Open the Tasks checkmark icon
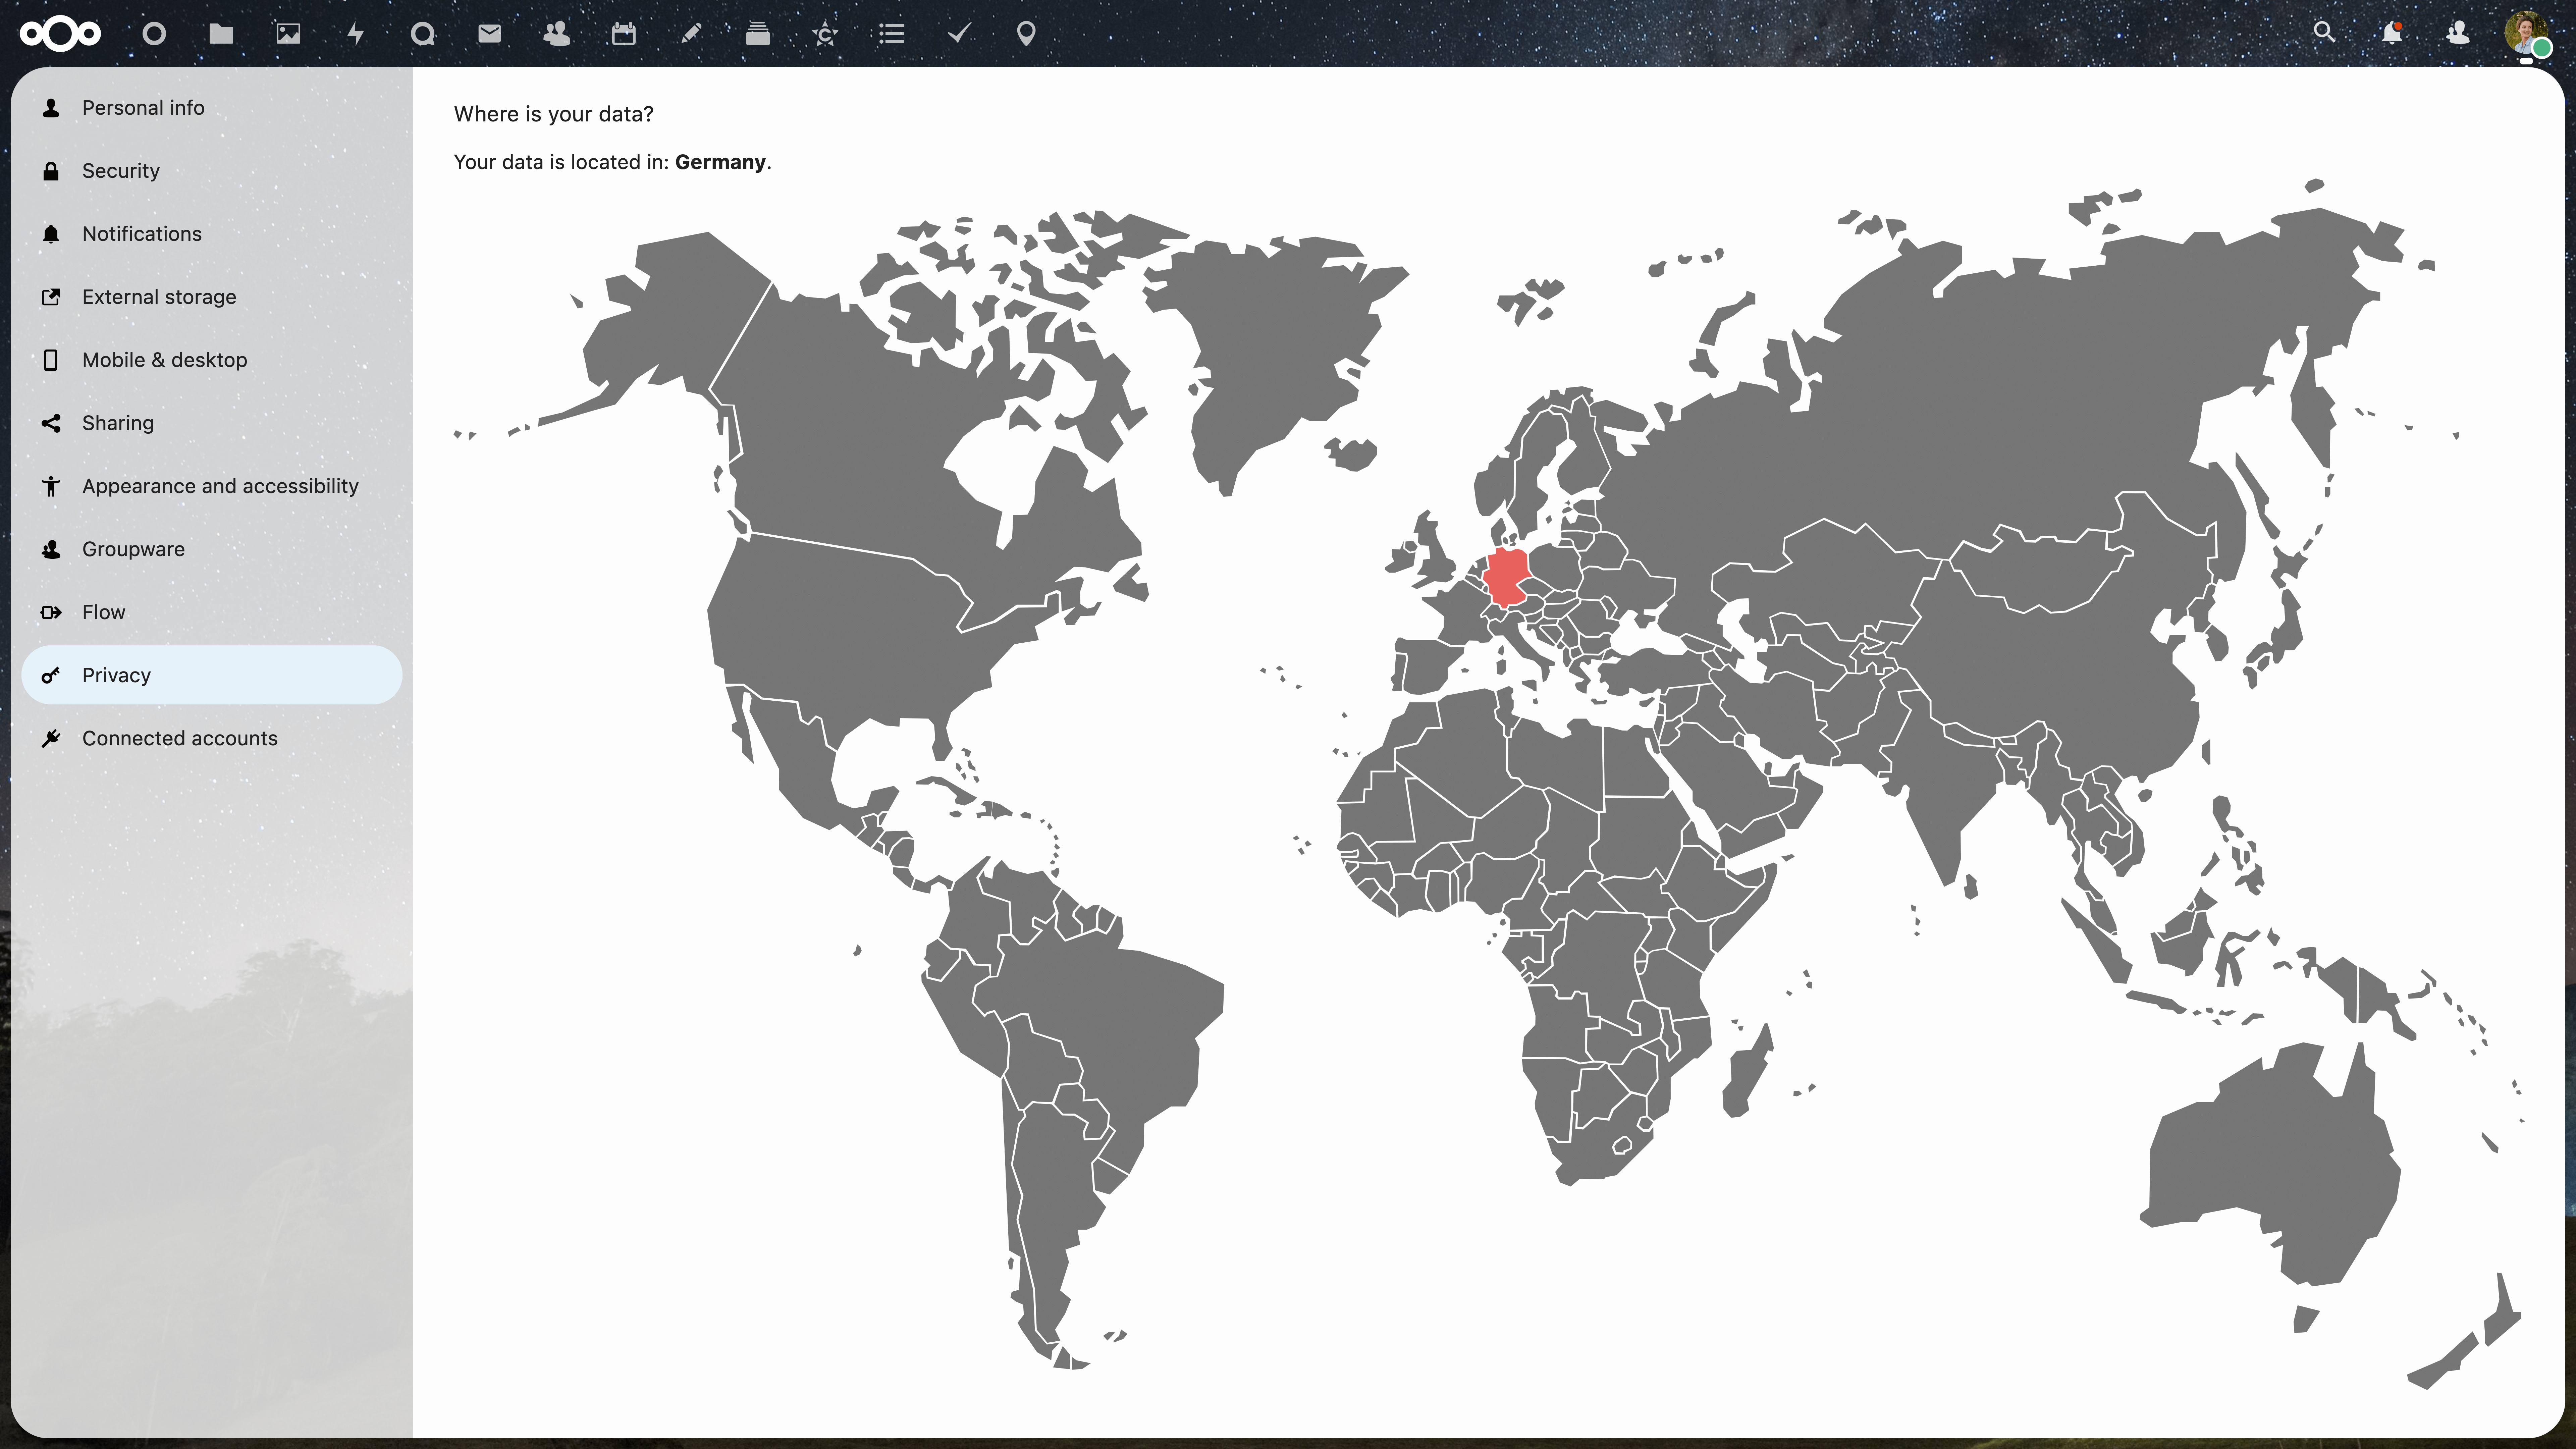 [x=958, y=34]
